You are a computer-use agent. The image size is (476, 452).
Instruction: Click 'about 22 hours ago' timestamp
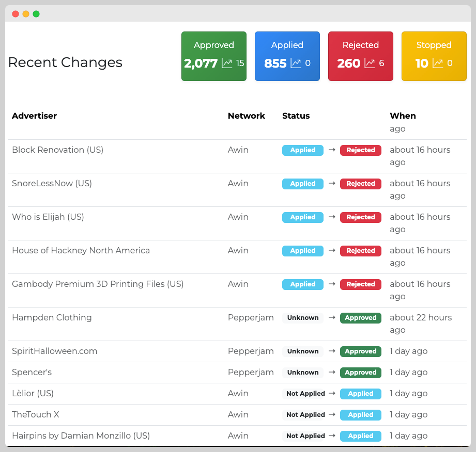tap(421, 324)
